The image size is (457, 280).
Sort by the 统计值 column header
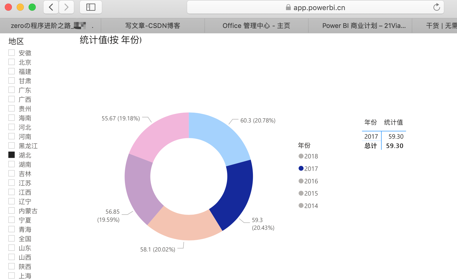pyautogui.click(x=394, y=122)
